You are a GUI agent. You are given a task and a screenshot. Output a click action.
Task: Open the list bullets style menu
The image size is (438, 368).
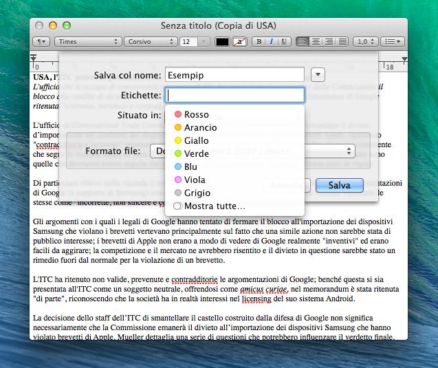393,42
